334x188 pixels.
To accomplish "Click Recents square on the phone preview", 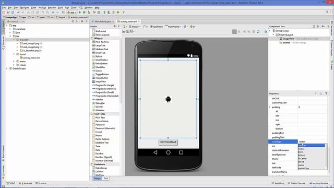I will point(181,152).
